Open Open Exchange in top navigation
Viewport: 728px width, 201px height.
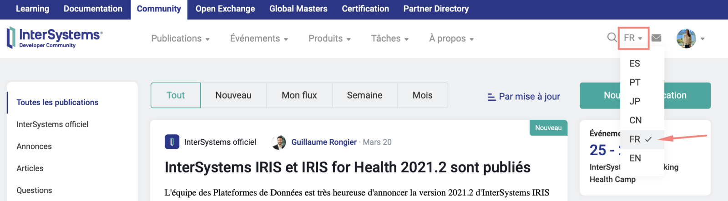pos(225,9)
